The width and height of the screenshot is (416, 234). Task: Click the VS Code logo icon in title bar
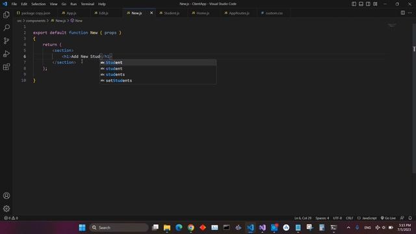[5, 4]
